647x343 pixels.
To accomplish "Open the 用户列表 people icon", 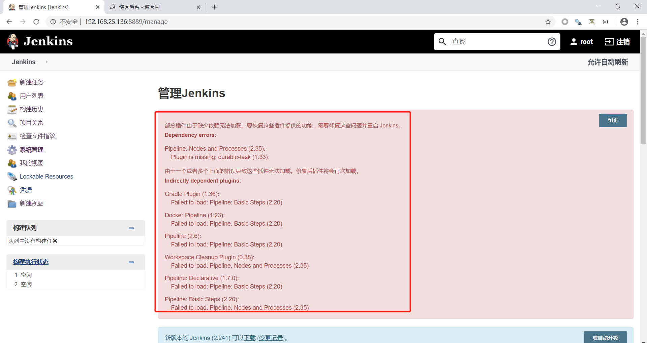I will 12,96.
